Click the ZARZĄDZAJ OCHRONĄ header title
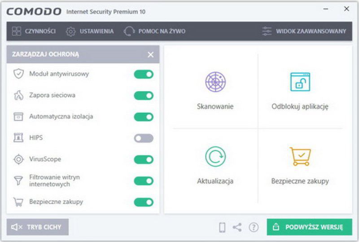Screen dimensions: 359x242 point(46,54)
